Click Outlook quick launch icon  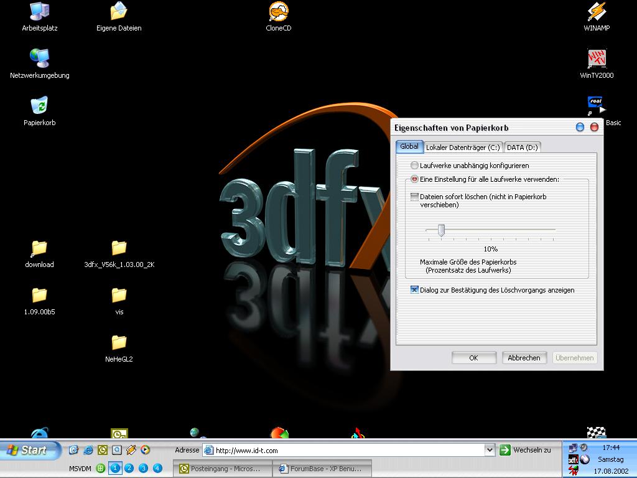click(103, 450)
